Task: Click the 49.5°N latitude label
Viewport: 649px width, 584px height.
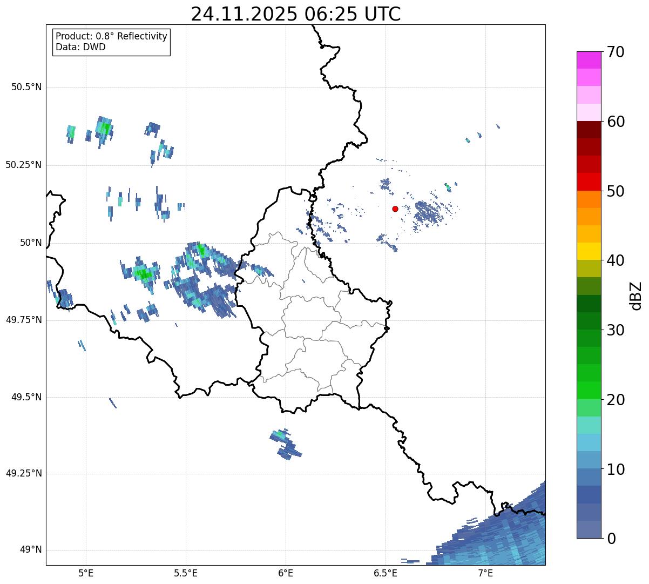Action: [x=26, y=397]
